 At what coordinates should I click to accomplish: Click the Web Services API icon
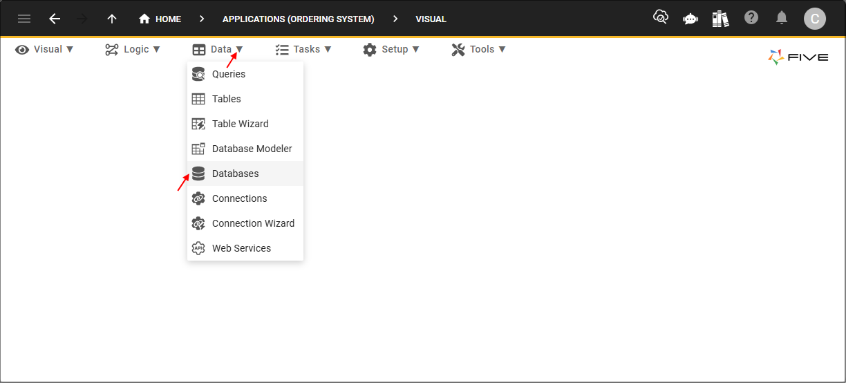pyautogui.click(x=198, y=248)
